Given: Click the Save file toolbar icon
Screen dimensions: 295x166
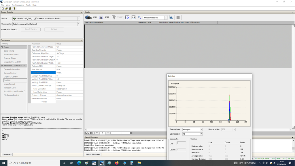Looking at the screenshot, I should point(10,8).
